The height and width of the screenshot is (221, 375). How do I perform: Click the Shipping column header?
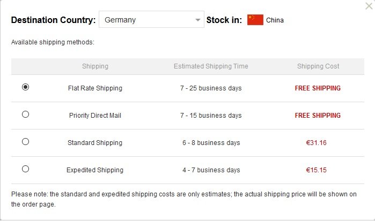(95, 66)
